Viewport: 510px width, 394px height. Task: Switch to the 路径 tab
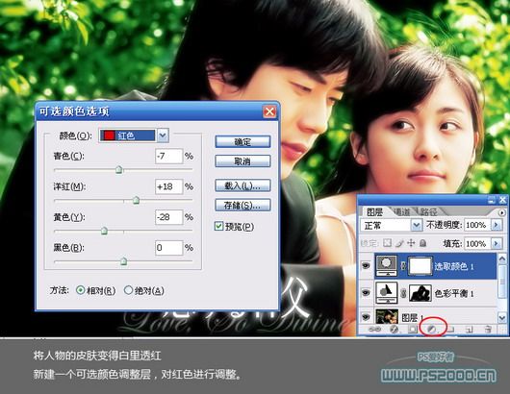point(428,212)
